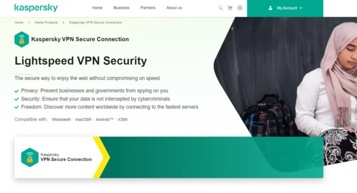
Task: Click the yellow chevron arrow on banner
Action: [x=101, y=157]
